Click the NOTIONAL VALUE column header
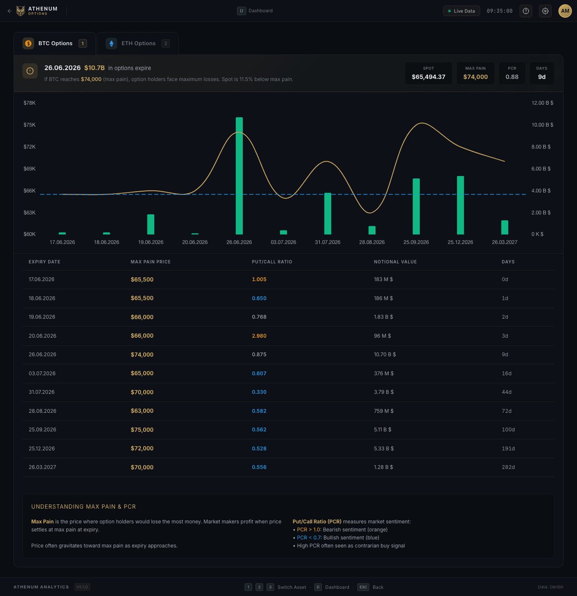577x596 pixels. (x=395, y=262)
